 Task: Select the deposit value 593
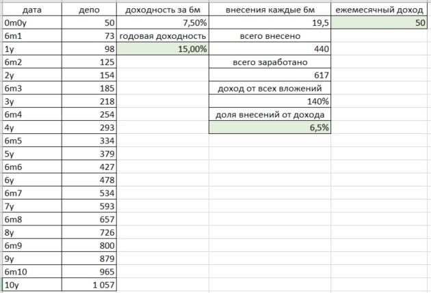[89, 206]
